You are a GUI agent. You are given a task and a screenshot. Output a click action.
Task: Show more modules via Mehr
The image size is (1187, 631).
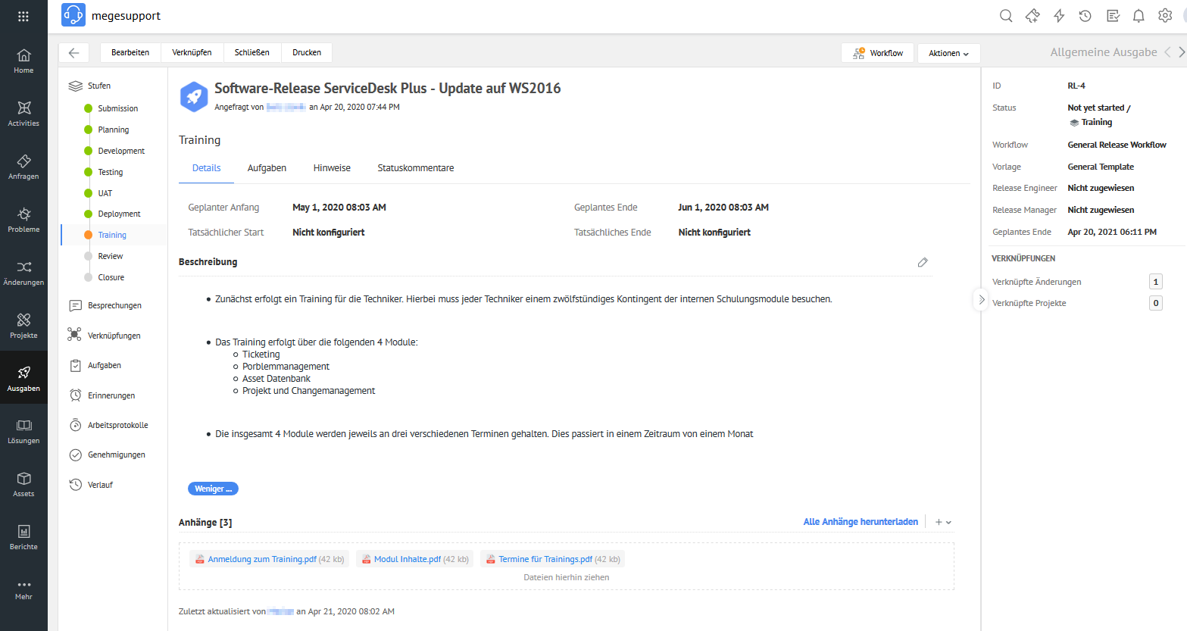tap(23, 589)
